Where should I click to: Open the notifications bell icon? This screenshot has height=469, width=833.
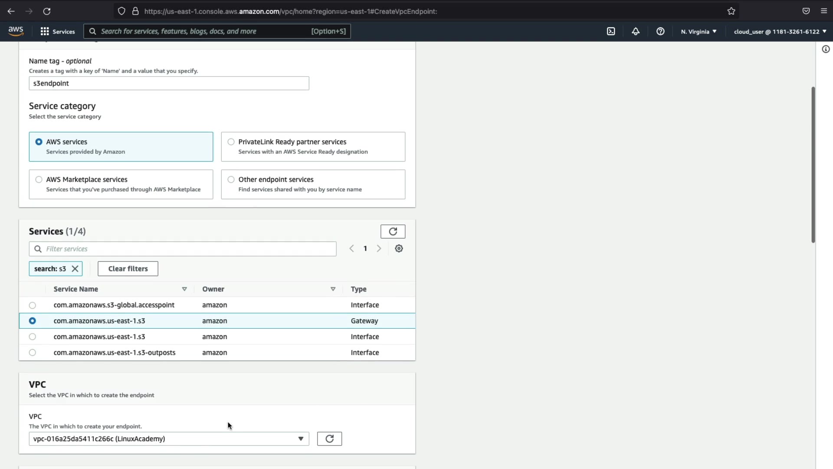[636, 31]
